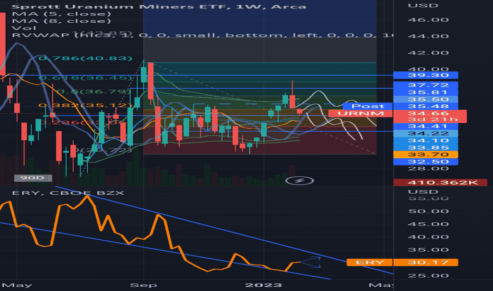Click the 28.00 price scale value
Image resolution: width=493 pixels, height=291 pixels.
point(428,169)
